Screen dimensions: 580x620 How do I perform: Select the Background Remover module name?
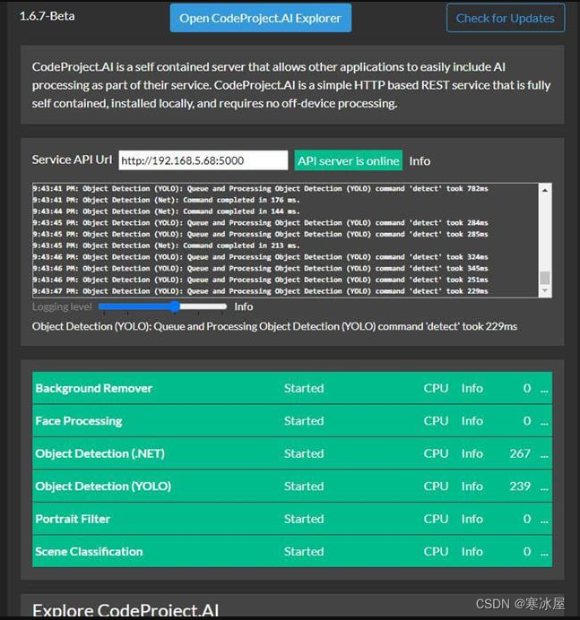click(94, 388)
